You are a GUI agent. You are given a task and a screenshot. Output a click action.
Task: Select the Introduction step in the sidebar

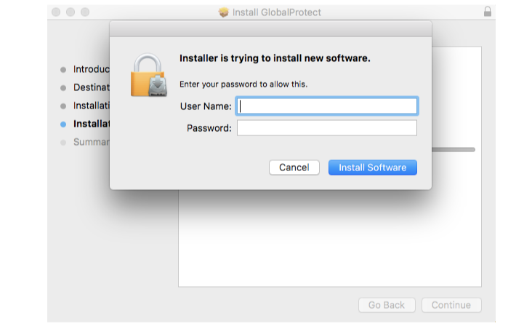(x=91, y=70)
